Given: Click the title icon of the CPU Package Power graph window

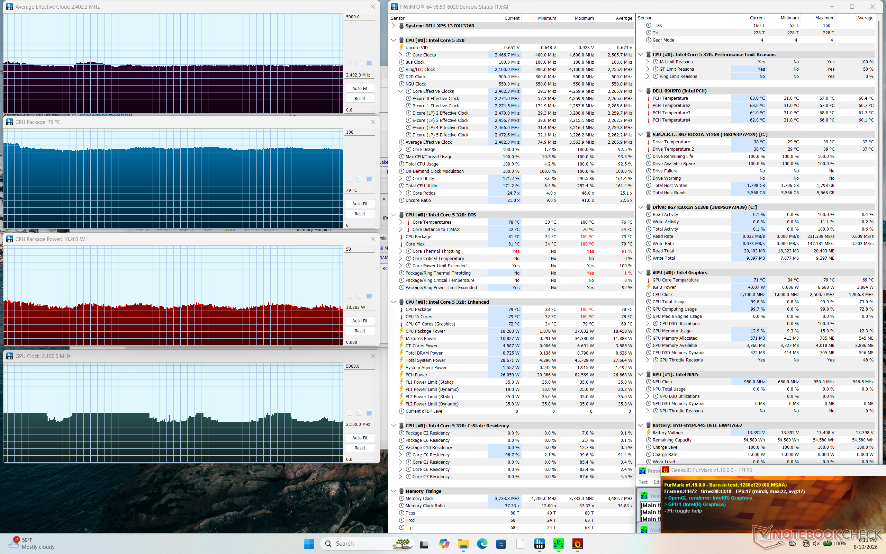Looking at the screenshot, I should (x=10, y=239).
